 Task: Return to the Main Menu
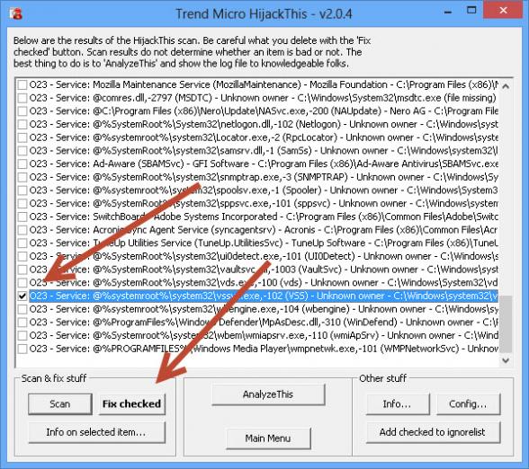click(268, 438)
